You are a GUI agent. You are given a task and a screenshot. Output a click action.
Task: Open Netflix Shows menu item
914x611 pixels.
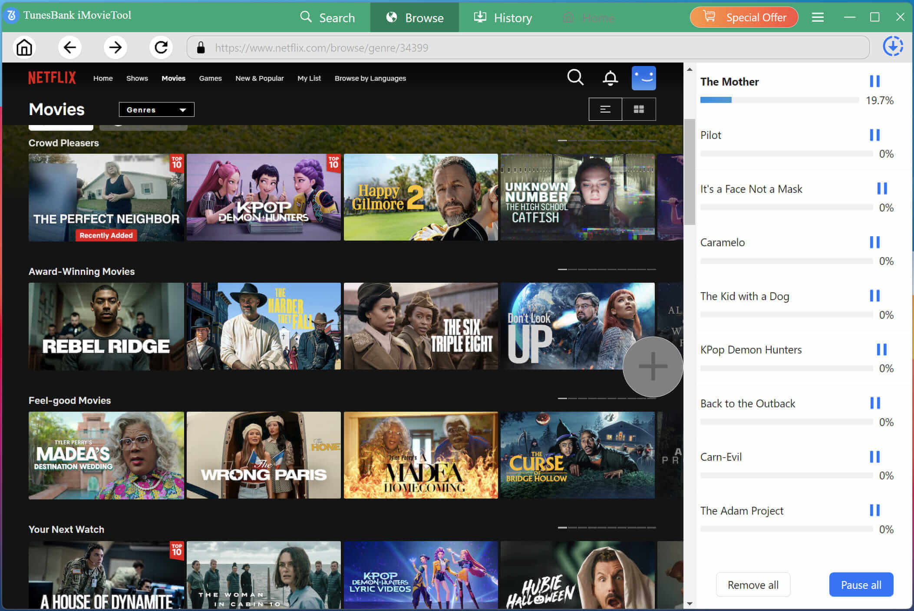pyautogui.click(x=137, y=78)
